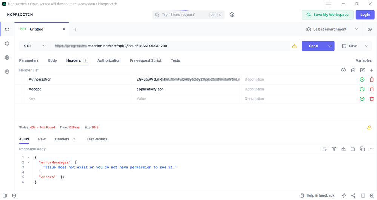377x200 pixels.
Task: Toggle the Accept header enabled checkmark
Action: tap(362, 89)
